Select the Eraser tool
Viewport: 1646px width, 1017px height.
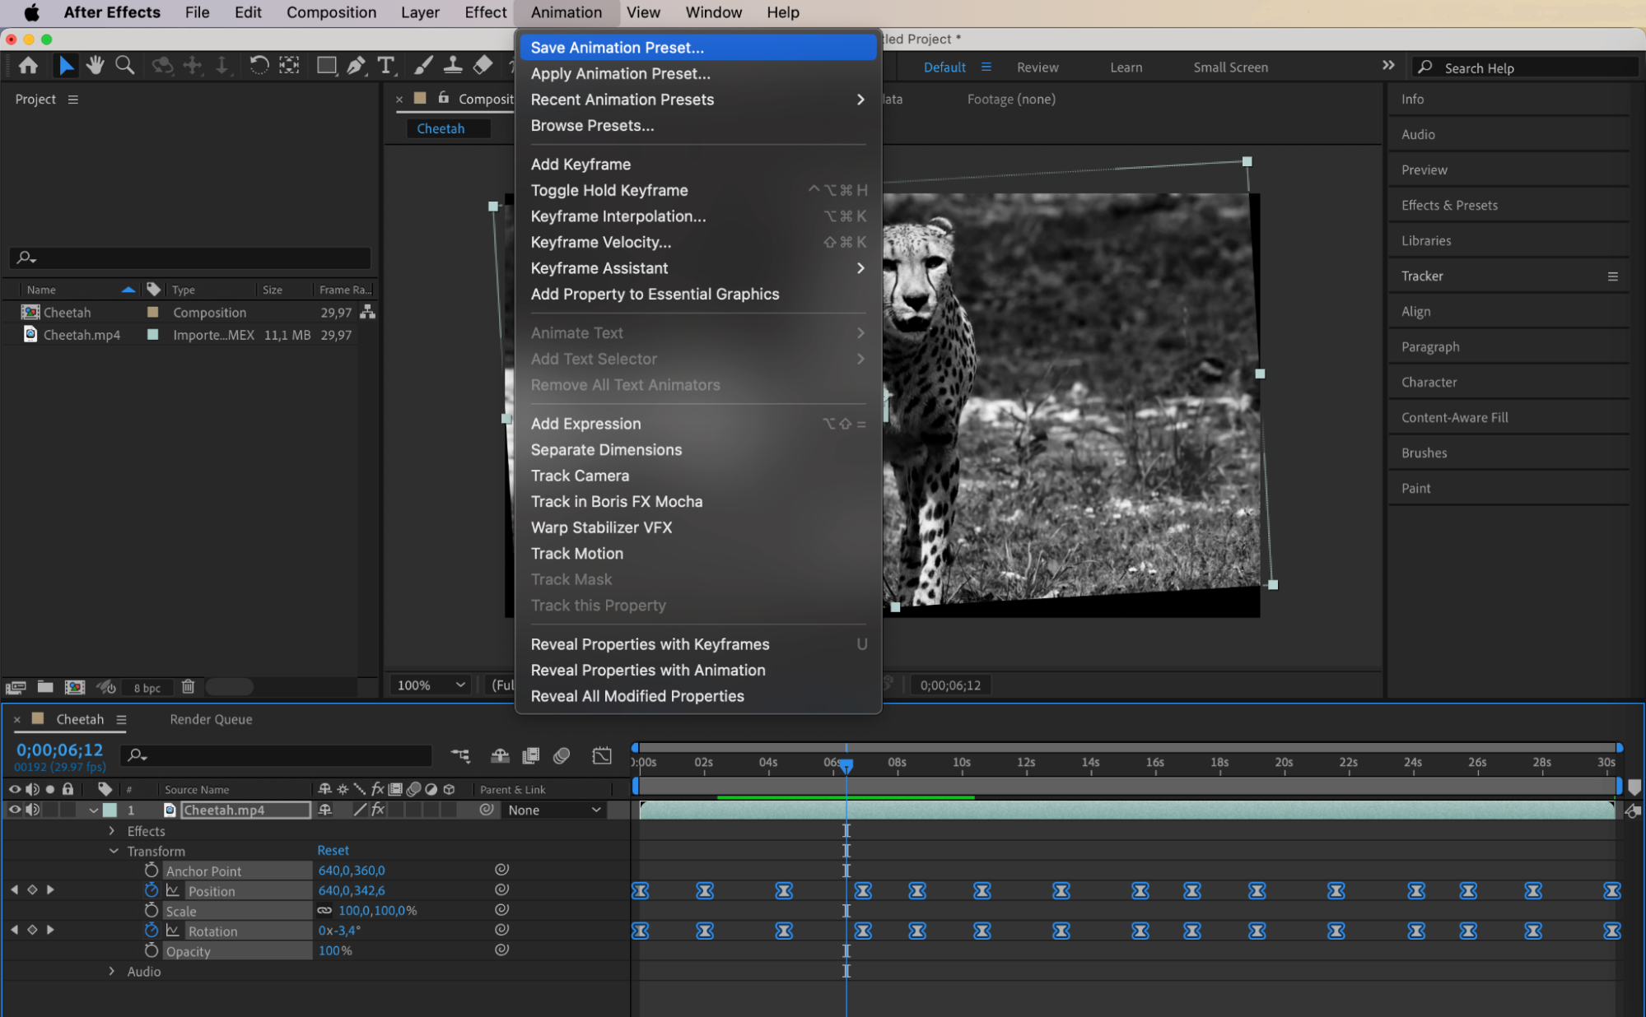point(483,66)
